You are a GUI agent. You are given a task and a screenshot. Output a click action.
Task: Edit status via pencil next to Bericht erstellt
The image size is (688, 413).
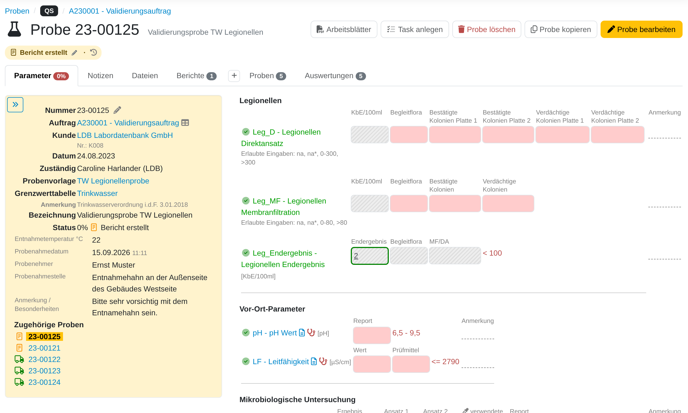click(x=74, y=53)
